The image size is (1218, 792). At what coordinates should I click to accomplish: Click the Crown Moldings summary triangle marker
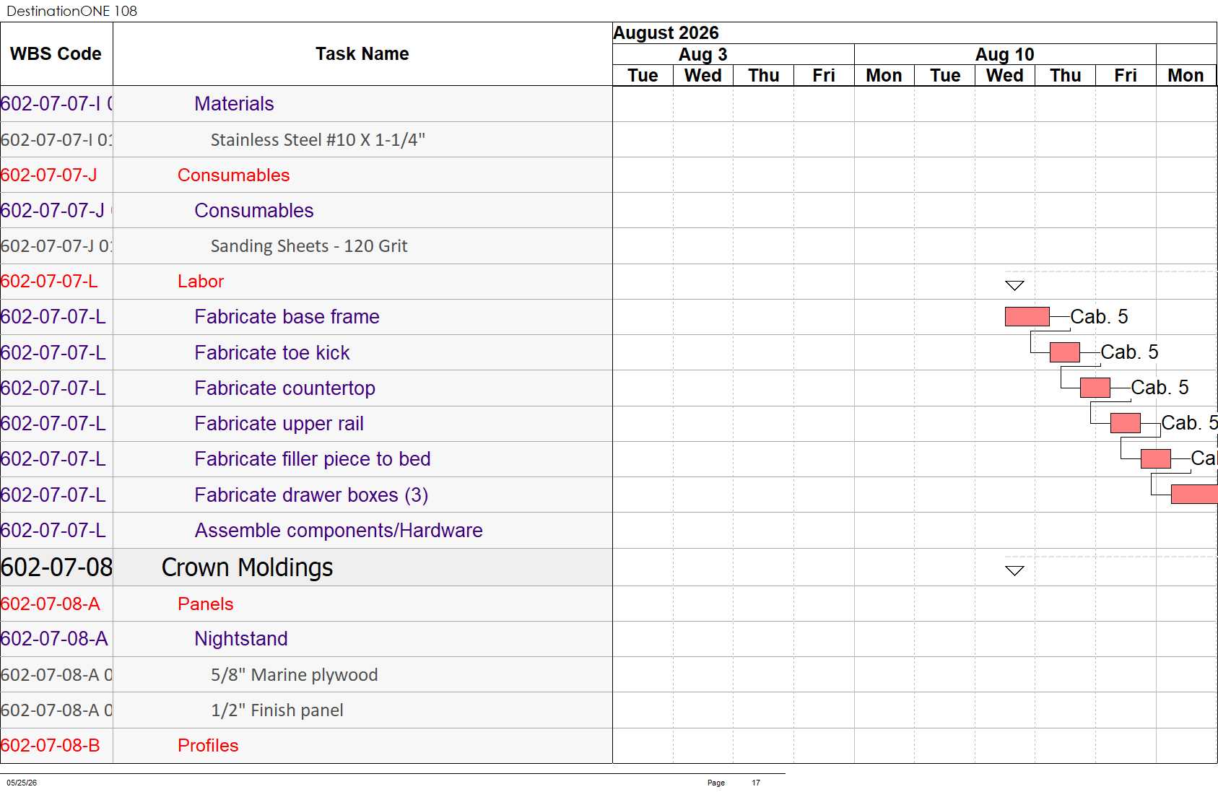(1014, 571)
